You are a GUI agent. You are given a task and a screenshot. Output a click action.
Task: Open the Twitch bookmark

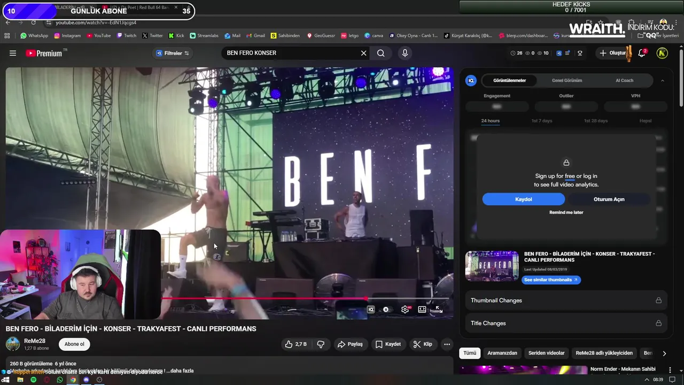tap(127, 36)
